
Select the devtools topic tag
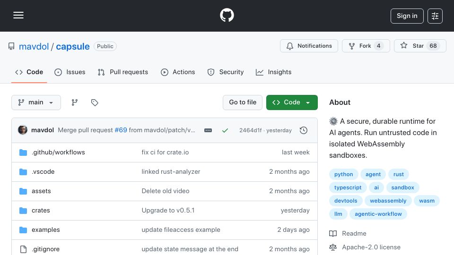click(346, 201)
